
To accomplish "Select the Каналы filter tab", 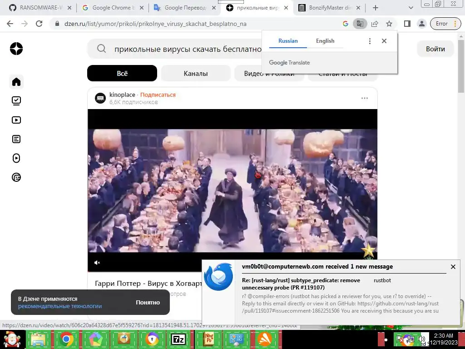I will coord(196,73).
